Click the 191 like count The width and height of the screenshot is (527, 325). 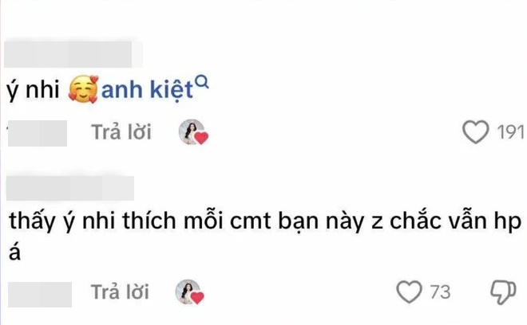pyautogui.click(x=510, y=132)
